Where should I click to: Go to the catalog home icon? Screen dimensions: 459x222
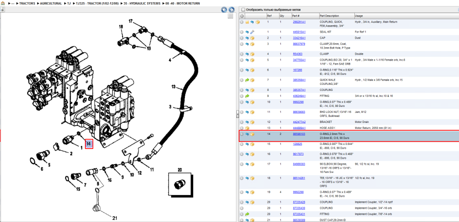3,4
